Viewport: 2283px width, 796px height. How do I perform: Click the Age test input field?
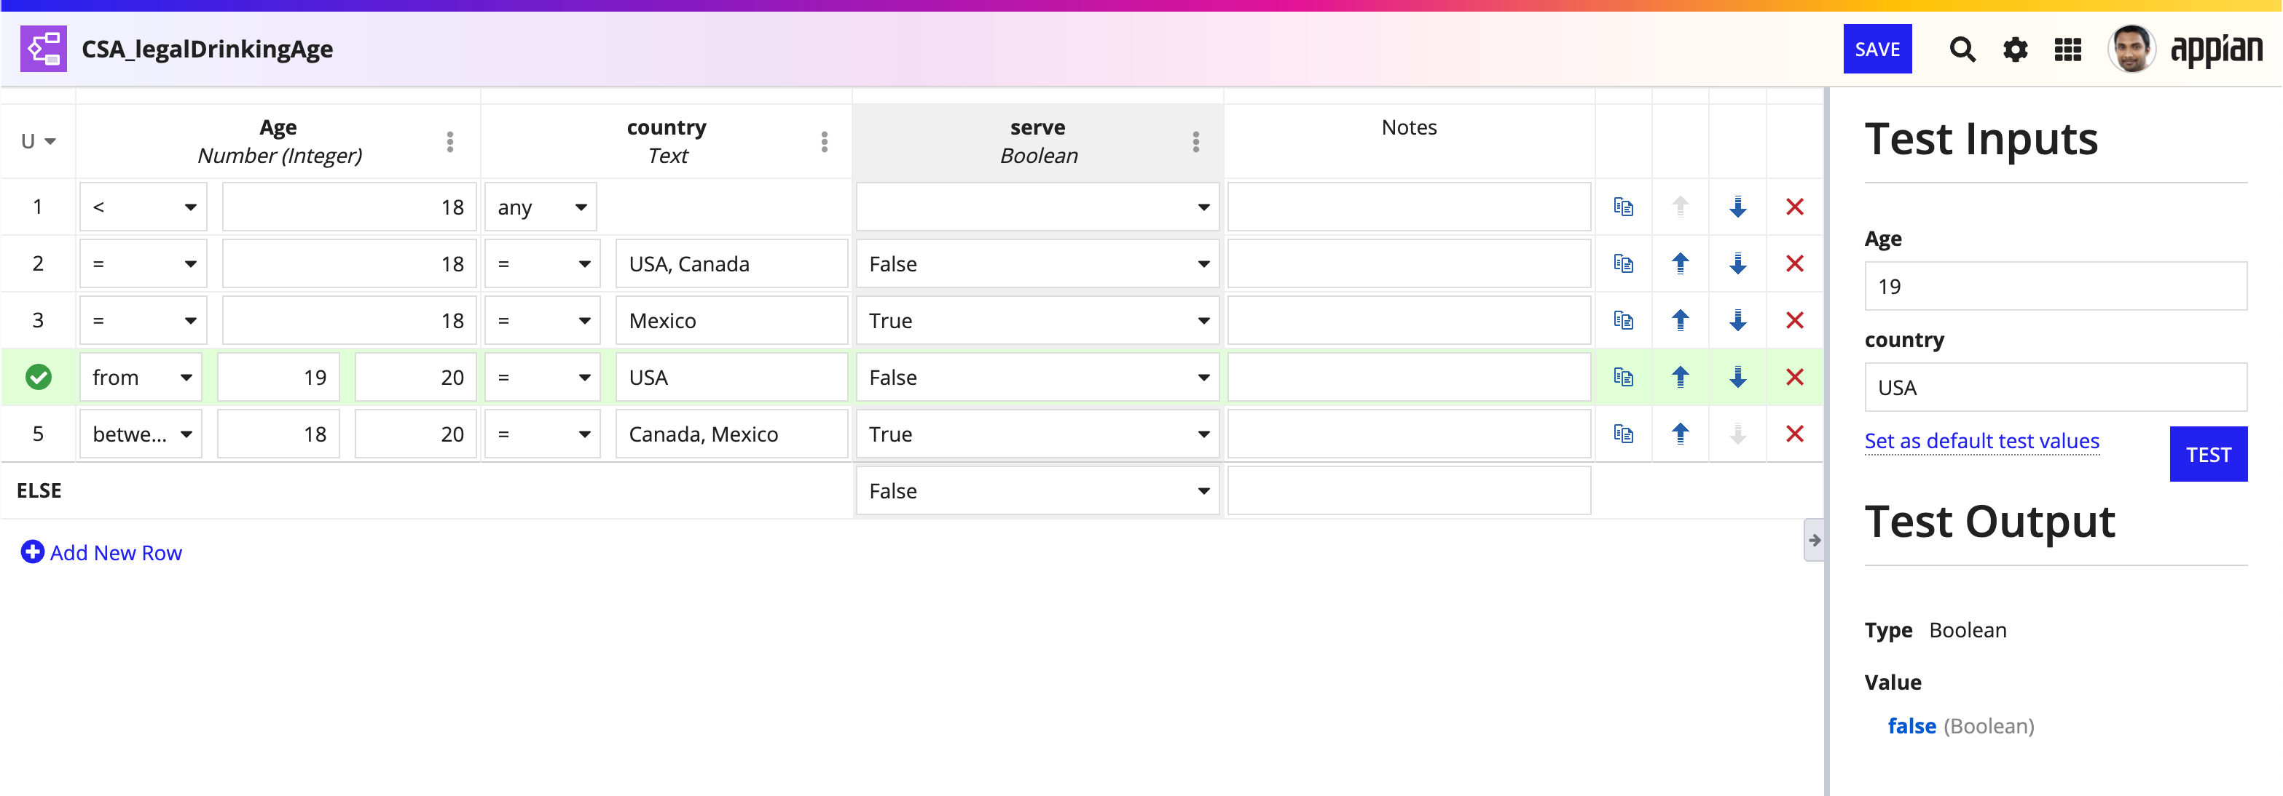coord(2055,286)
